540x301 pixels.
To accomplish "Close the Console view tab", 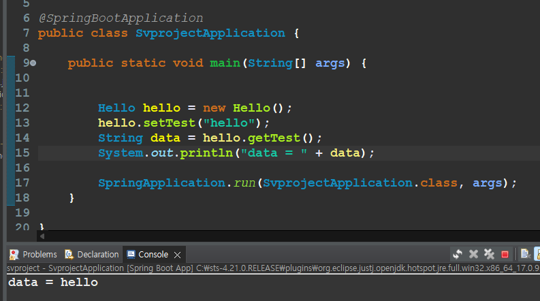I will tap(177, 255).
